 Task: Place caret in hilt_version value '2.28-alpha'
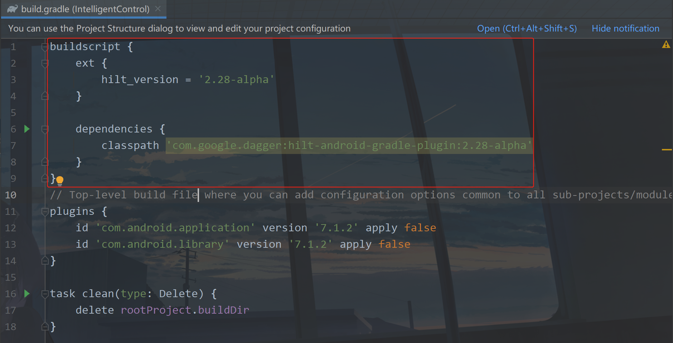coord(237,79)
